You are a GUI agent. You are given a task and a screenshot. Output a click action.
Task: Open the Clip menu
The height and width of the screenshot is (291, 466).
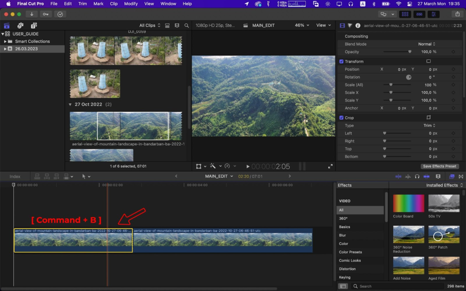[113, 4]
